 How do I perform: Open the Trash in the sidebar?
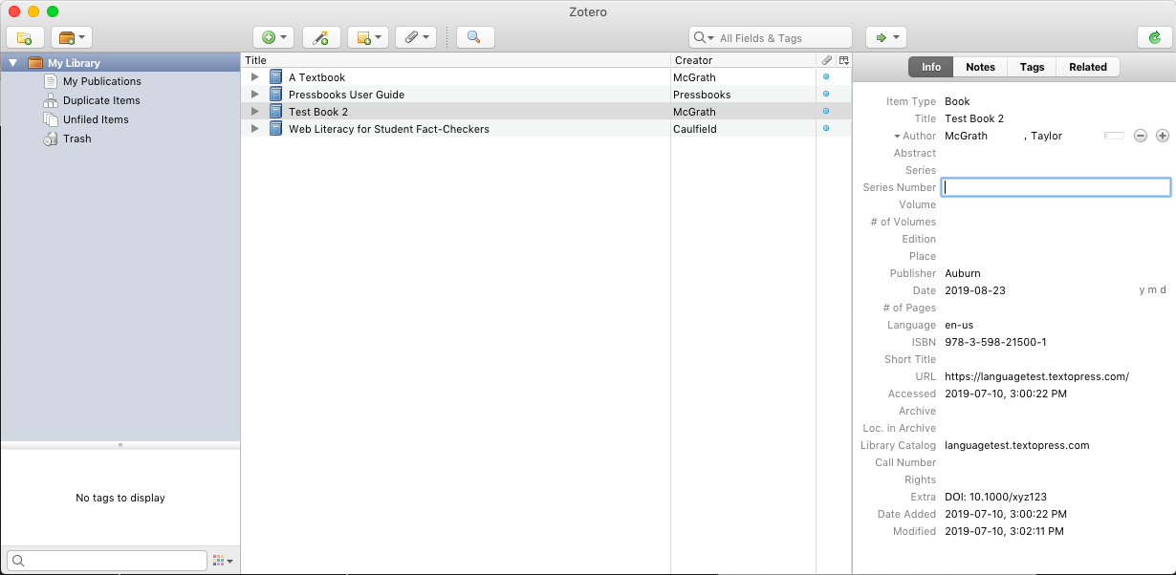pyautogui.click(x=76, y=138)
